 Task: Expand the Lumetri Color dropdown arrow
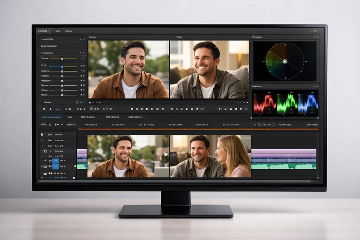(x=79, y=39)
